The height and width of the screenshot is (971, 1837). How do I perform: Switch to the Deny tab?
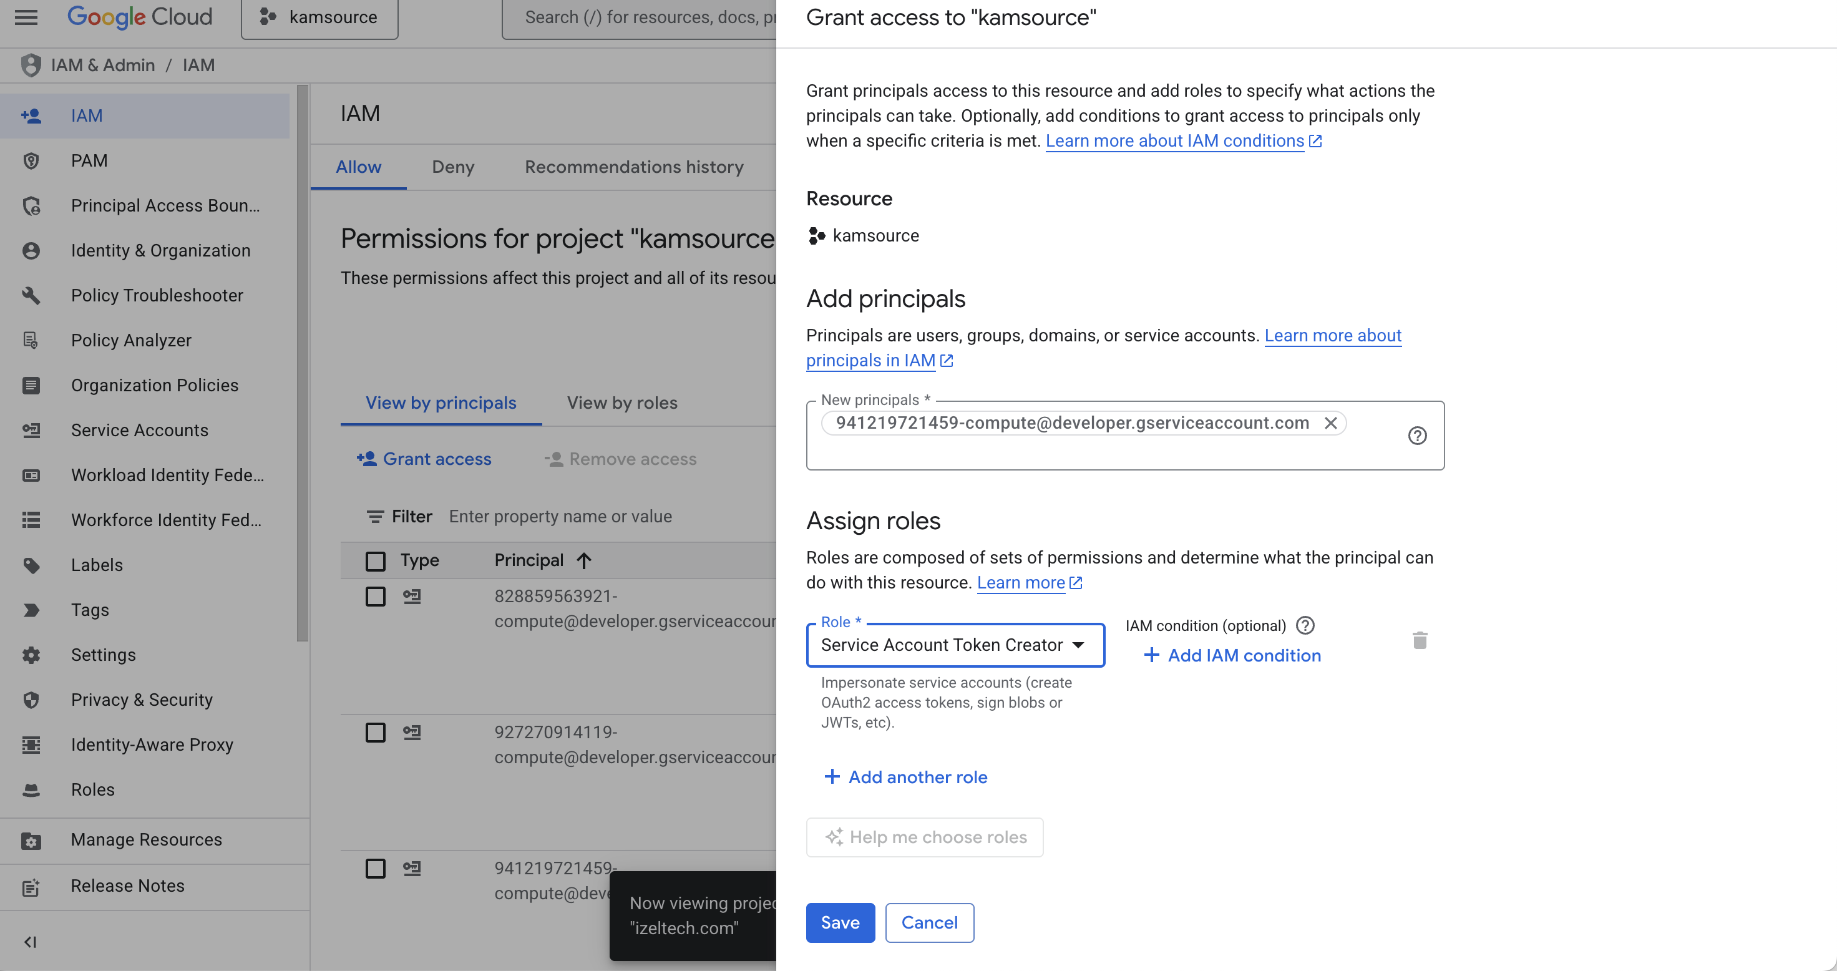tap(453, 167)
